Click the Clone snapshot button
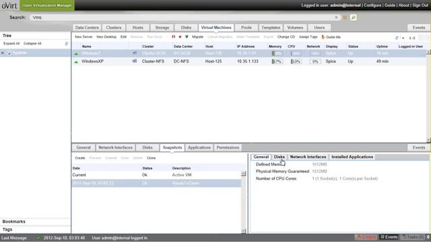The height and width of the screenshot is (242, 431). (x=151, y=158)
